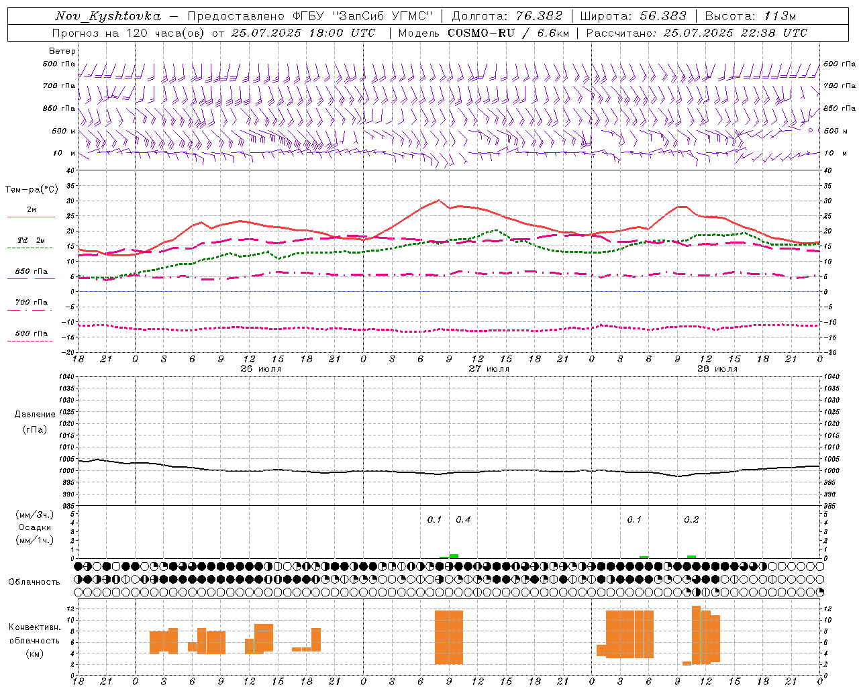Click the 'Давление' pressure panel label
The width and height of the screenshot is (859, 687).
35,415
